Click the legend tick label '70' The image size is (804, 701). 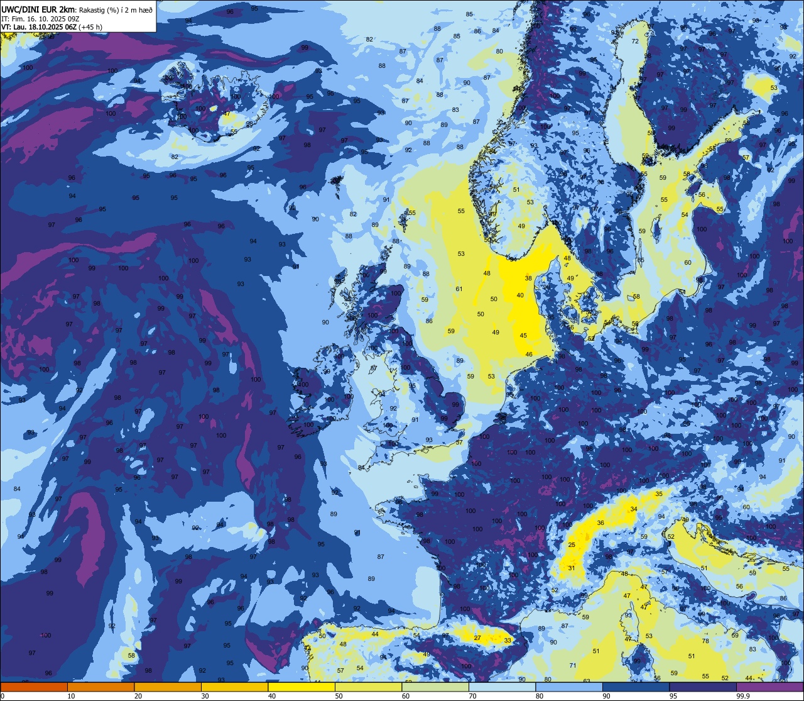click(x=472, y=696)
